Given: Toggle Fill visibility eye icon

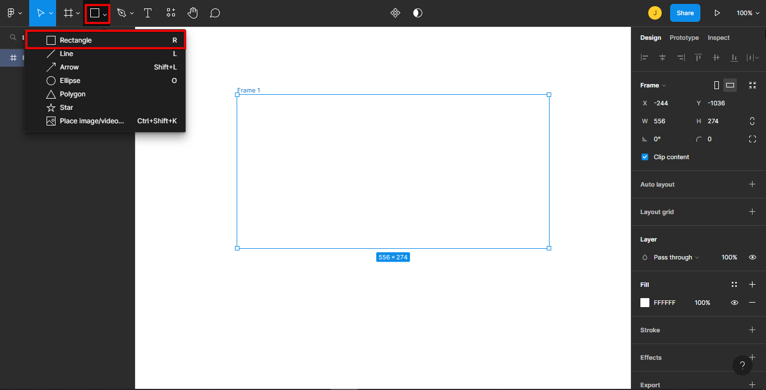Looking at the screenshot, I should click(734, 303).
